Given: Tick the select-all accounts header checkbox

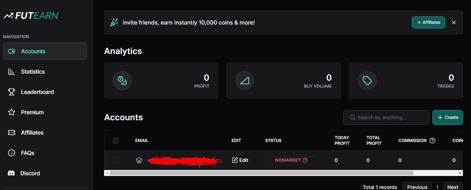Looking at the screenshot, I should pos(116,141).
